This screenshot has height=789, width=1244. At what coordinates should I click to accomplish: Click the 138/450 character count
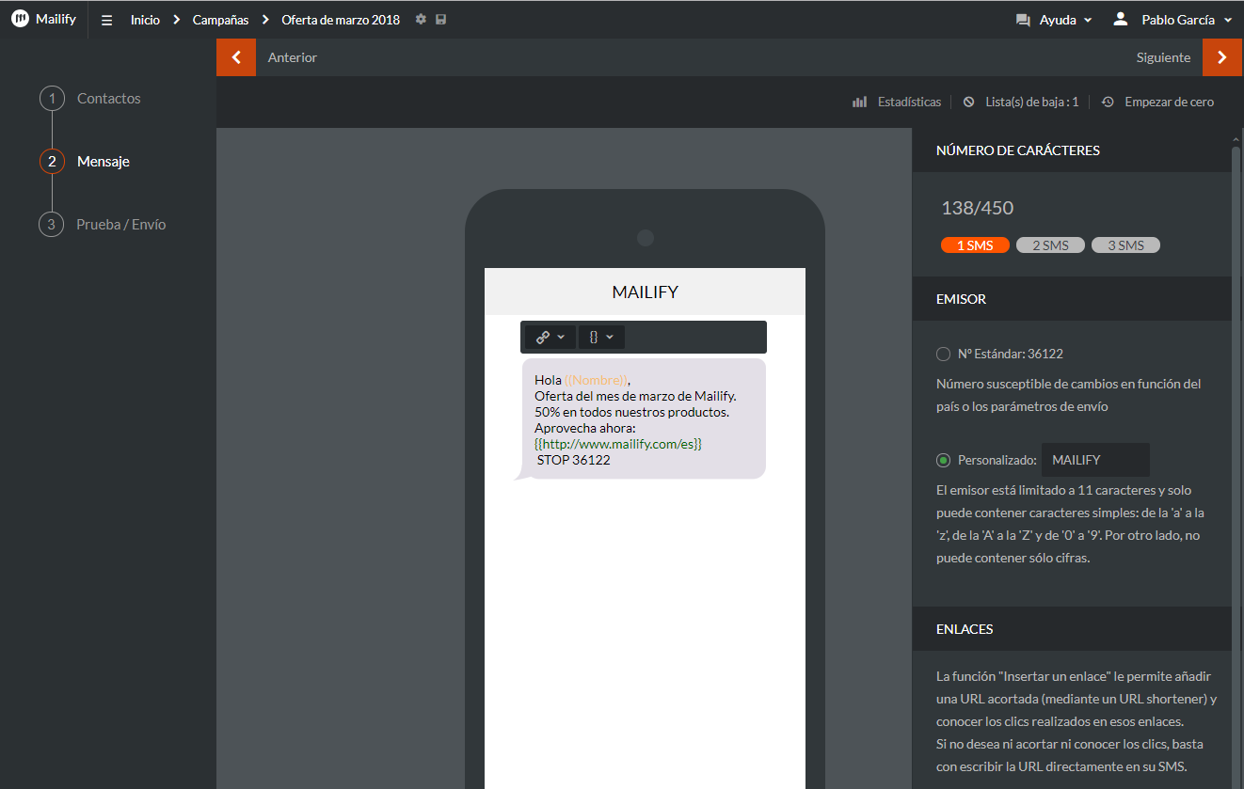(x=978, y=208)
